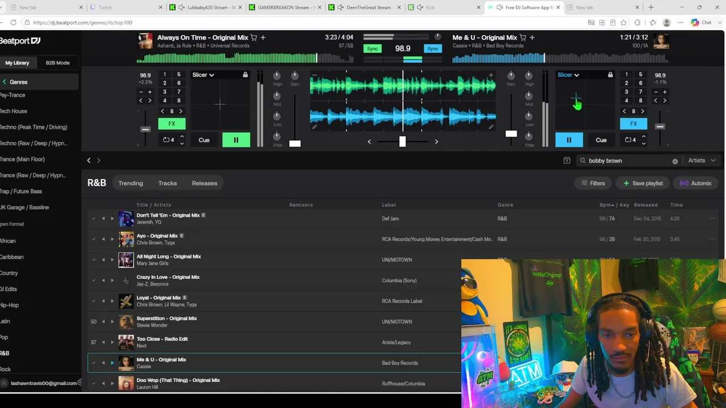Screen dimensions: 726x408
Task: Click the crossfader handle
Action: (402, 141)
